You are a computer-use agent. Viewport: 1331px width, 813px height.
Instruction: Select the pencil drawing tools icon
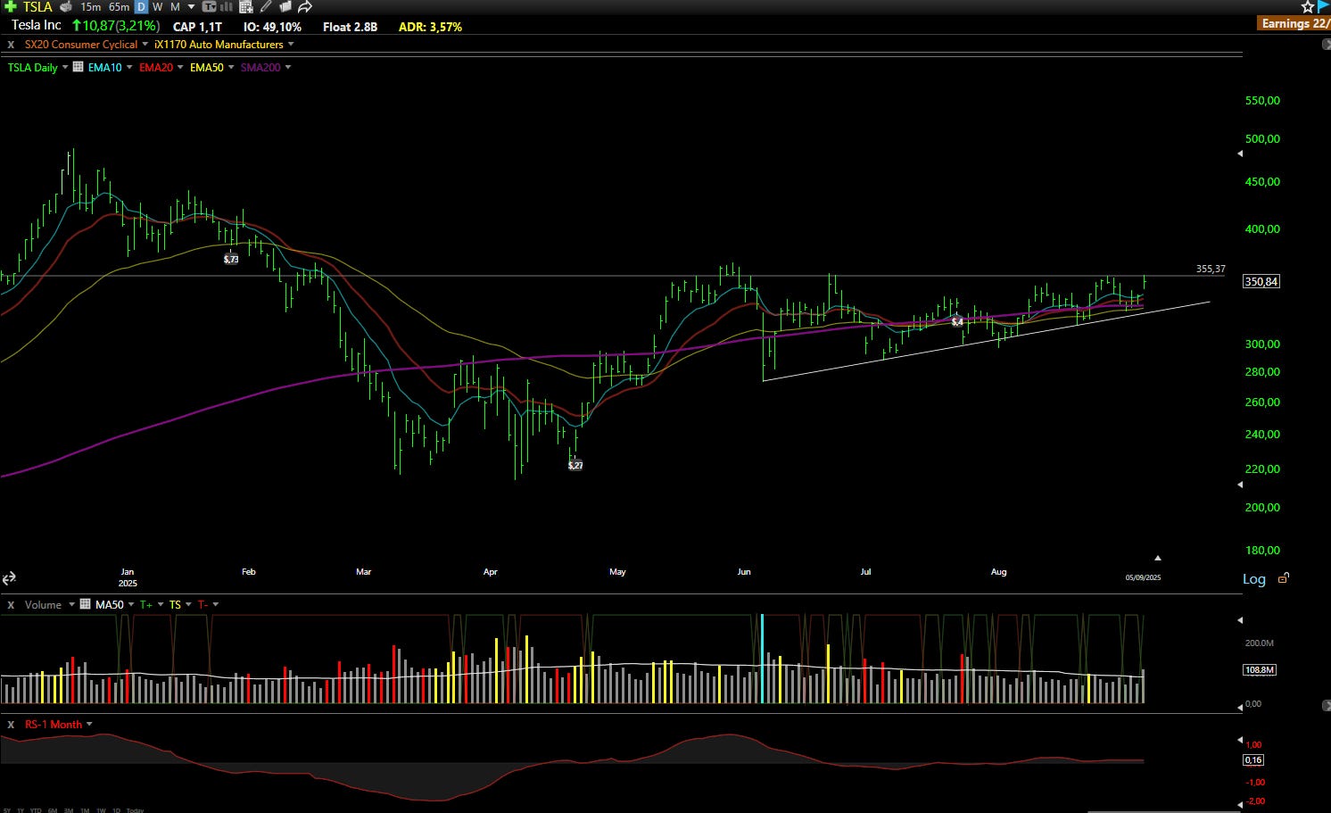(x=266, y=6)
